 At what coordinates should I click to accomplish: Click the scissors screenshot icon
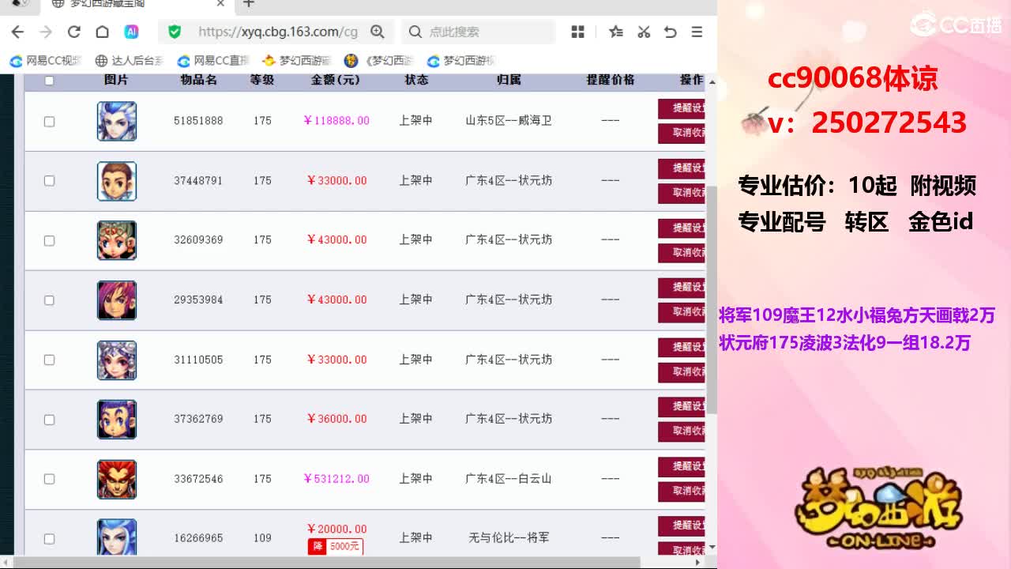644,32
